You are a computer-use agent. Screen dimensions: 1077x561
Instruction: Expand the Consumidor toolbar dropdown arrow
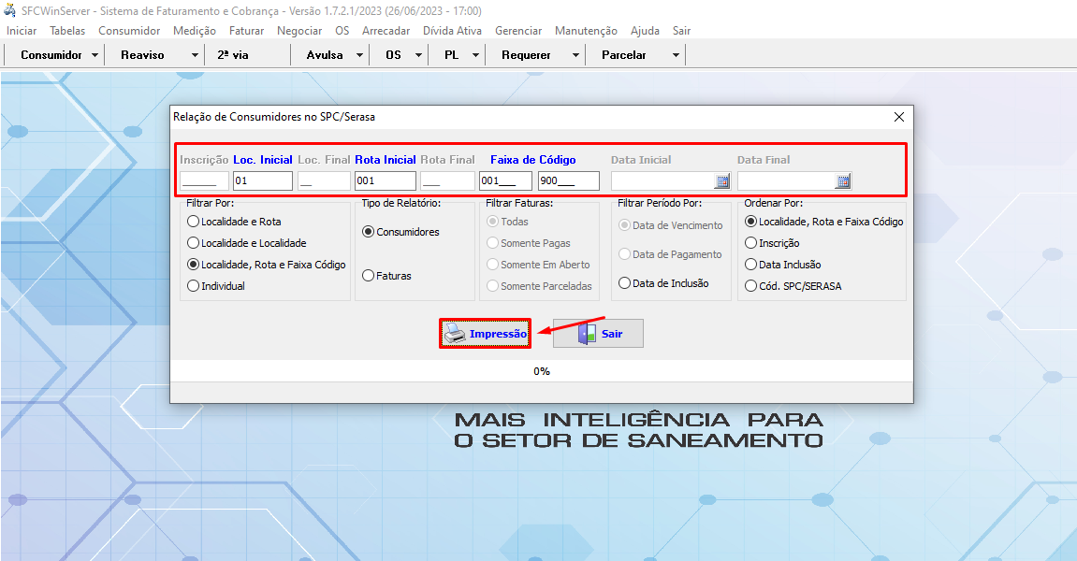(95, 55)
